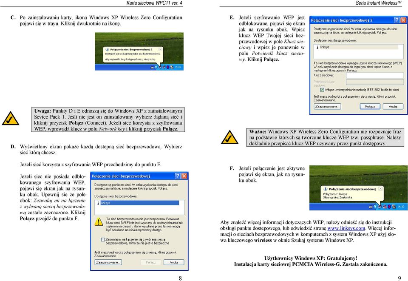Click the help '?' button of 'Połączenie sieci bezprzewodowej 2' dialog
Viewport: 408px width, 281px height.
click(x=397, y=20)
